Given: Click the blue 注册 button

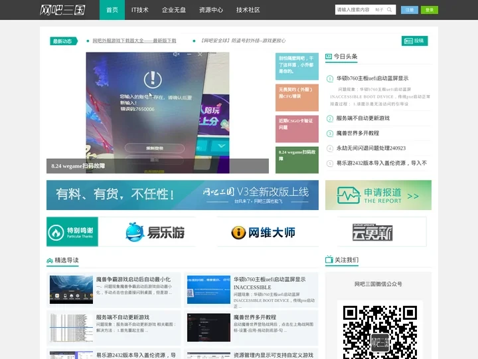Looking at the screenshot, I should pyautogui.click(x=410, y=10).
